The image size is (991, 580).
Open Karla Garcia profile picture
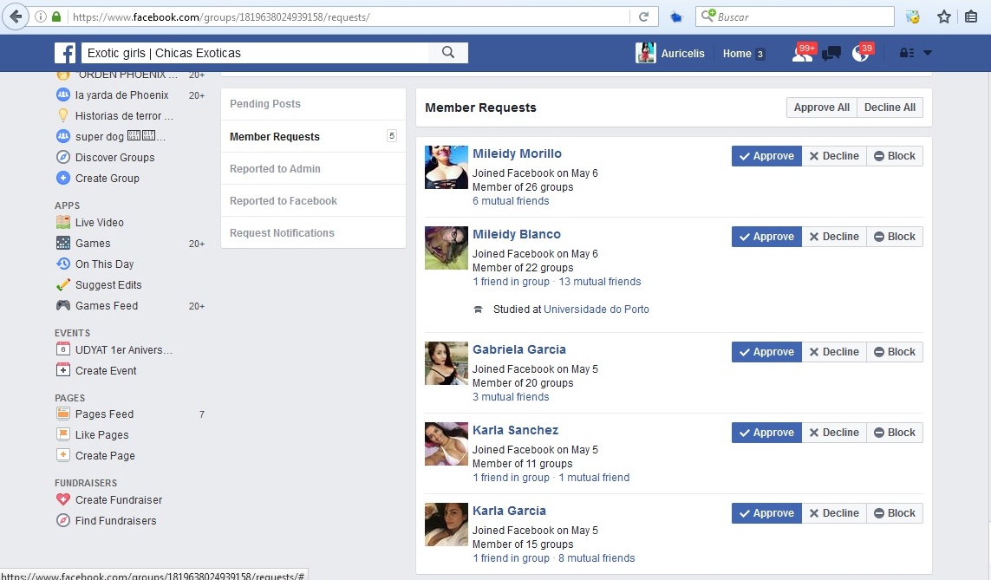pyautogui.click(x=447, y=525)
